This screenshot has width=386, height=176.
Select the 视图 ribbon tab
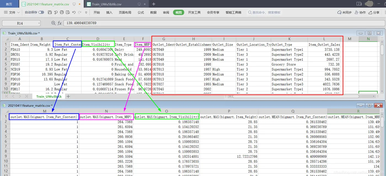pyautogui.click(x=179, y=12)
